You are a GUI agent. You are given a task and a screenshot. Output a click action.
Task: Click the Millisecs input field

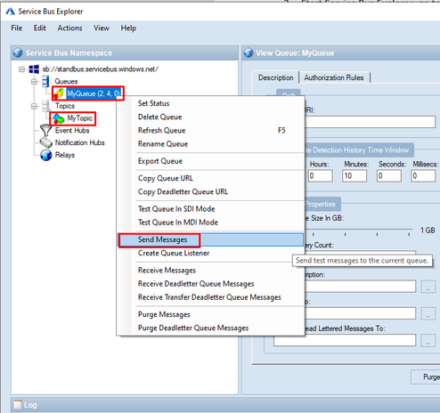click(423, 175)
